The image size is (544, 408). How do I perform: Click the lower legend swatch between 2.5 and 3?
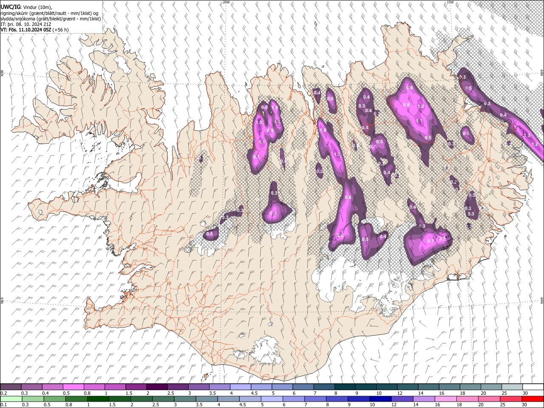163,399
